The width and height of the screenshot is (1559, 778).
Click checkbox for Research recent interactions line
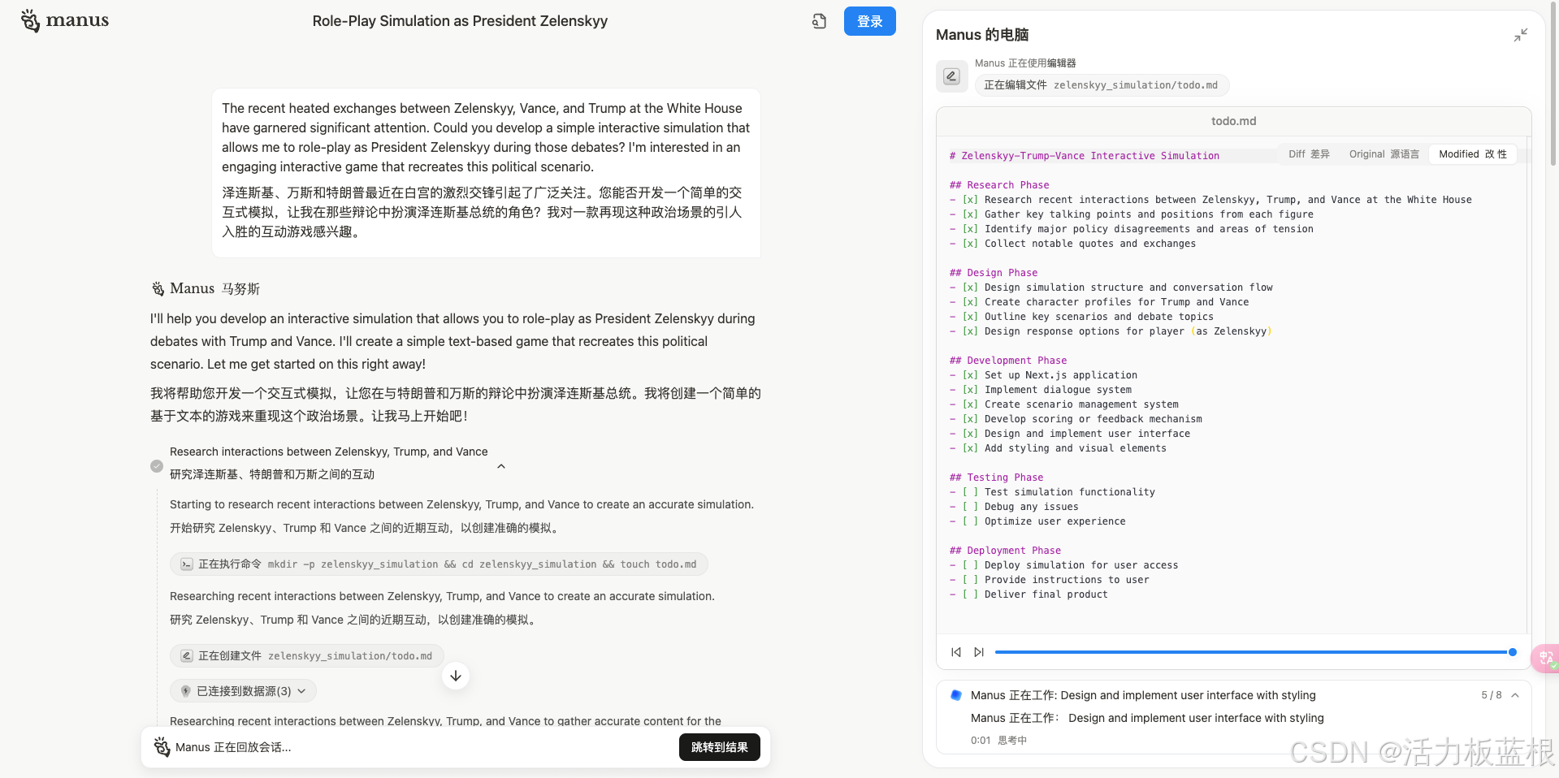(x=970, y=200)
